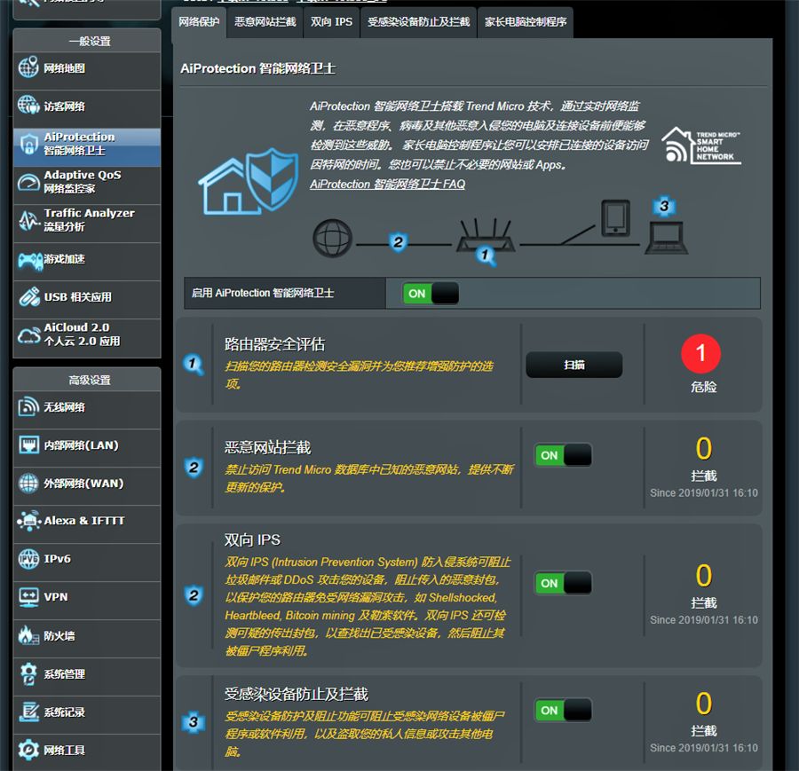Click the badge 3 icon beside 受感染设备防止及拦截
Screen dimensions: 799x771
coord(194,721)
